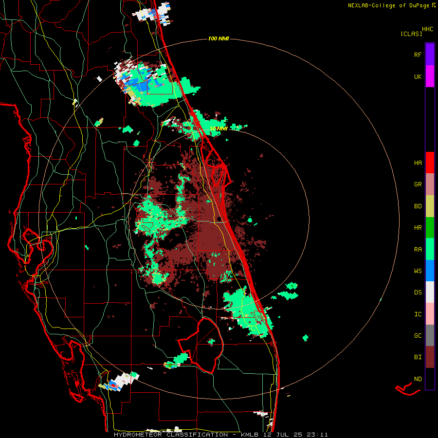Click the RF purple legend swatch
The width and height of the screenshot is (438, 438).
point(430,54)
